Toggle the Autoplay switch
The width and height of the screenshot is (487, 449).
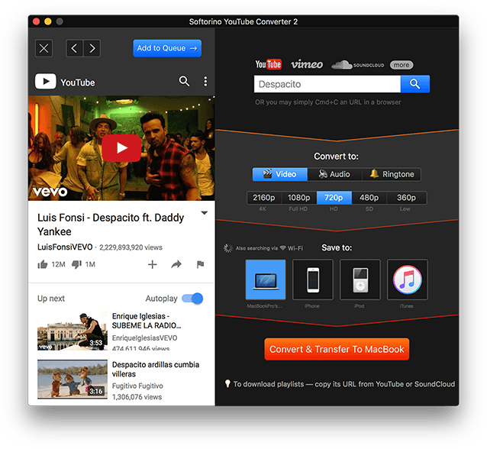tap(192, 299)
